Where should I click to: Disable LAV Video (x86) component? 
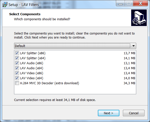pyautogui.click(x=17, y=73)
